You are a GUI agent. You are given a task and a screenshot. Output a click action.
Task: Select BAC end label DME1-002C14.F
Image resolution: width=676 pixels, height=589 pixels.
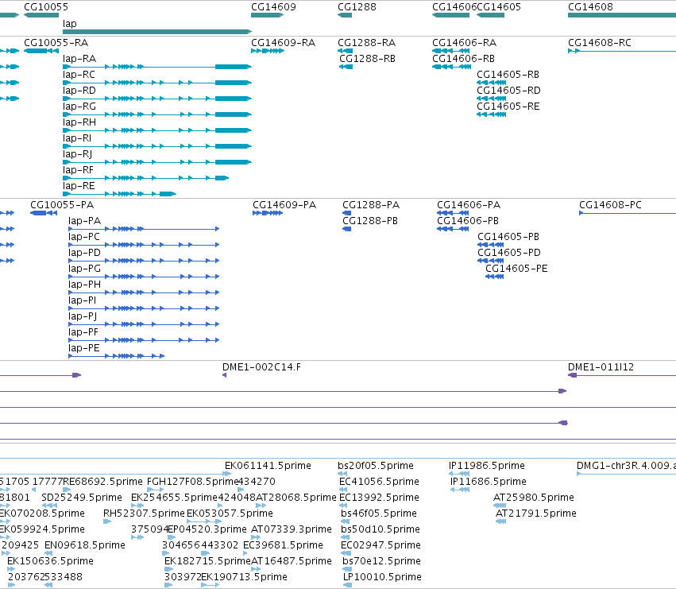[261, 367]
